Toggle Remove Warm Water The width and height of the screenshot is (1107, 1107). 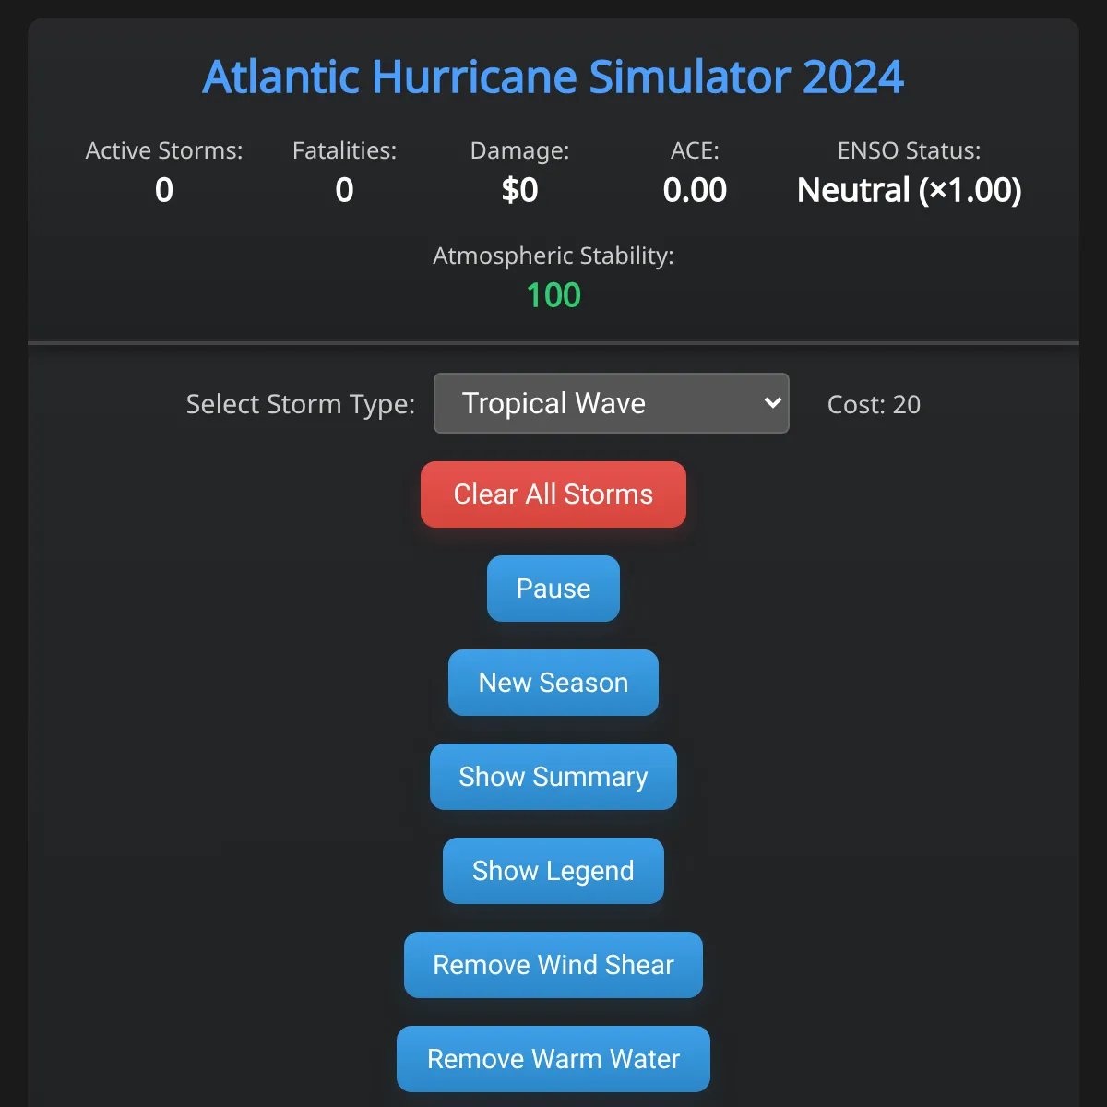click(x=553, y=1059)
